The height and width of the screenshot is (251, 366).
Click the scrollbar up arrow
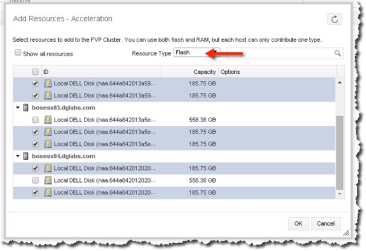(340, 82)
